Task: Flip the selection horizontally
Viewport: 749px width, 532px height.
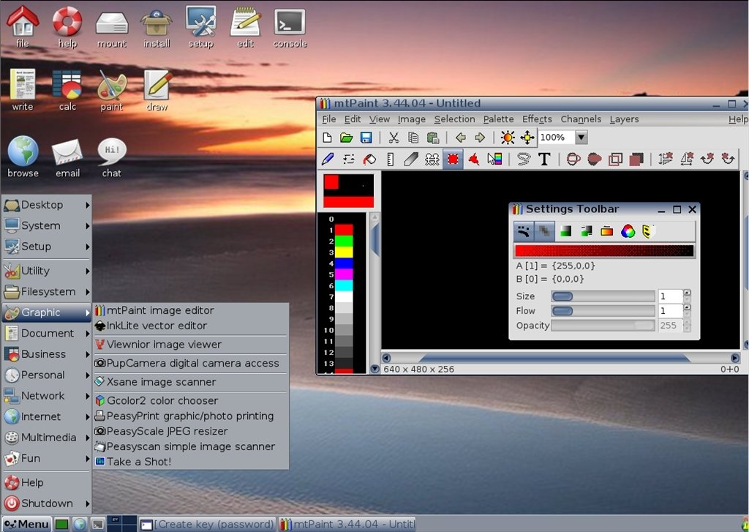Action: pyautogui.click(x=686, y=159)
